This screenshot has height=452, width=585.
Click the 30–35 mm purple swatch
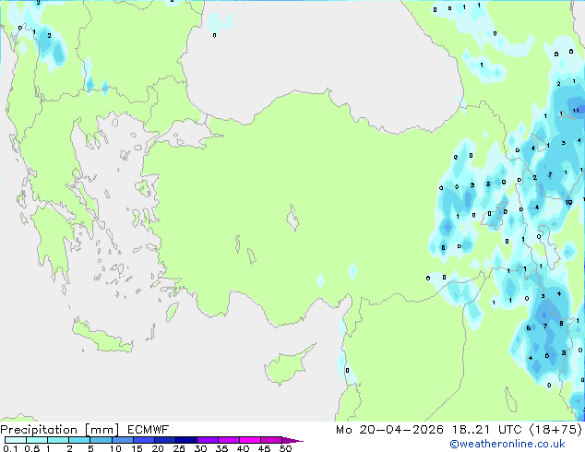207,440
